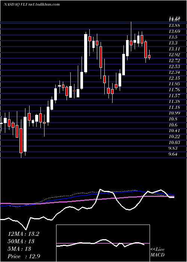Click the 11.18 price axis label

tap(174, 107)
